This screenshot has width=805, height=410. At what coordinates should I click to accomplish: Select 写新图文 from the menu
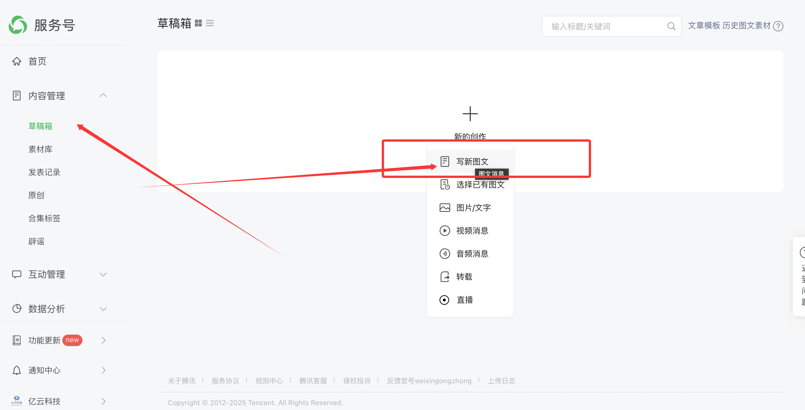(x=472, y=161)
